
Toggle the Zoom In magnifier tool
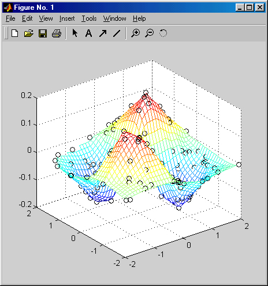pos(136,33)
